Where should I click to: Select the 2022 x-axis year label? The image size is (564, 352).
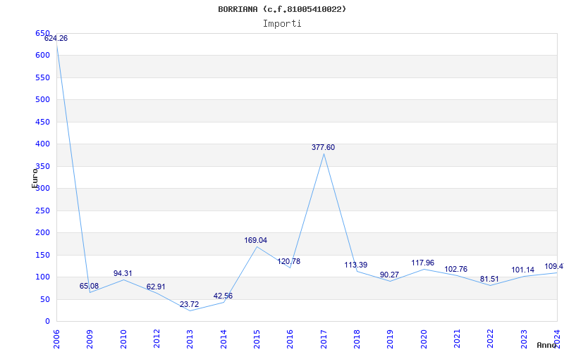490,339
